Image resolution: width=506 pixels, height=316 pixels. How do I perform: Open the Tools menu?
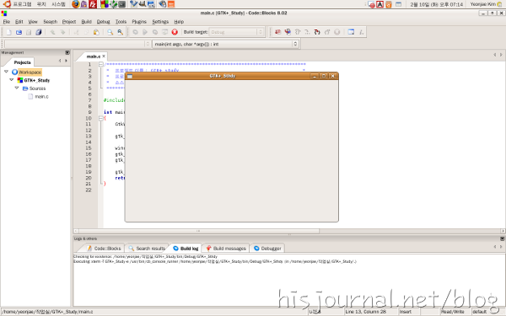(121, 22)
